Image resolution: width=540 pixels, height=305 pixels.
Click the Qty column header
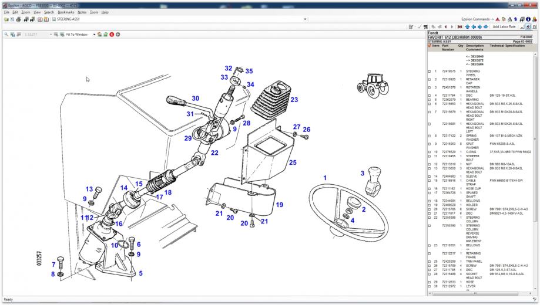461,46
